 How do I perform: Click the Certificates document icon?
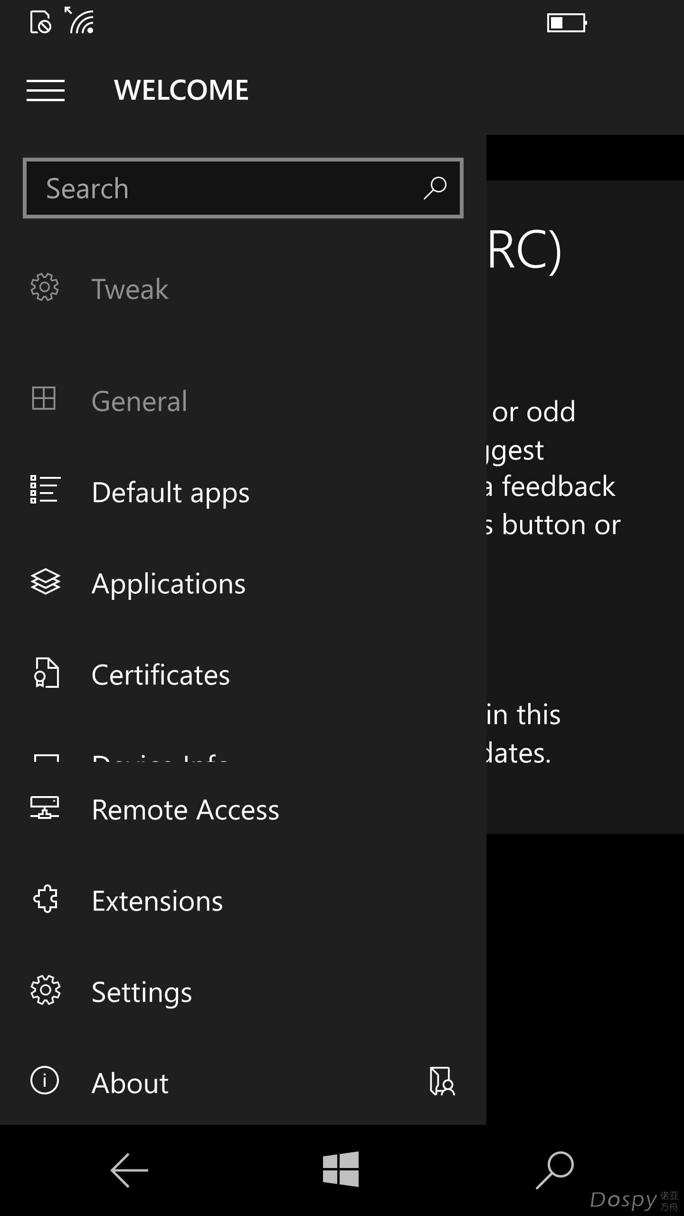click(46, 673)
